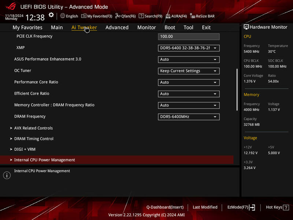Click Core Voltage value 1.376 V
293x220 pixels.
(x=249, y=81)
